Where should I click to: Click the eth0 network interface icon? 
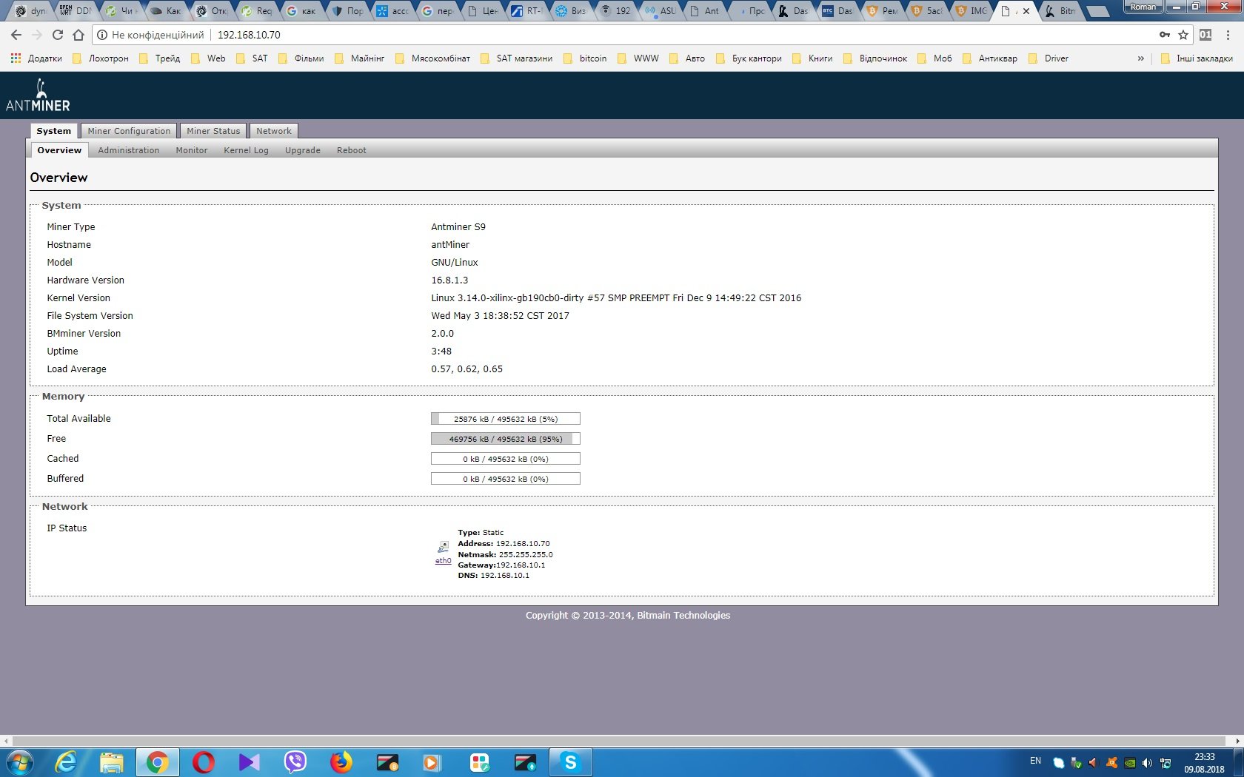coord(443,547)
